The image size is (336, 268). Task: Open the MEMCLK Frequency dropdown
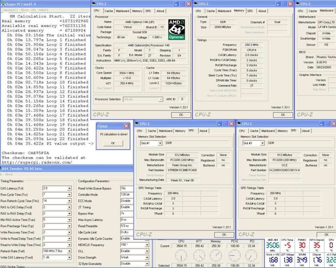coord(147,245)
